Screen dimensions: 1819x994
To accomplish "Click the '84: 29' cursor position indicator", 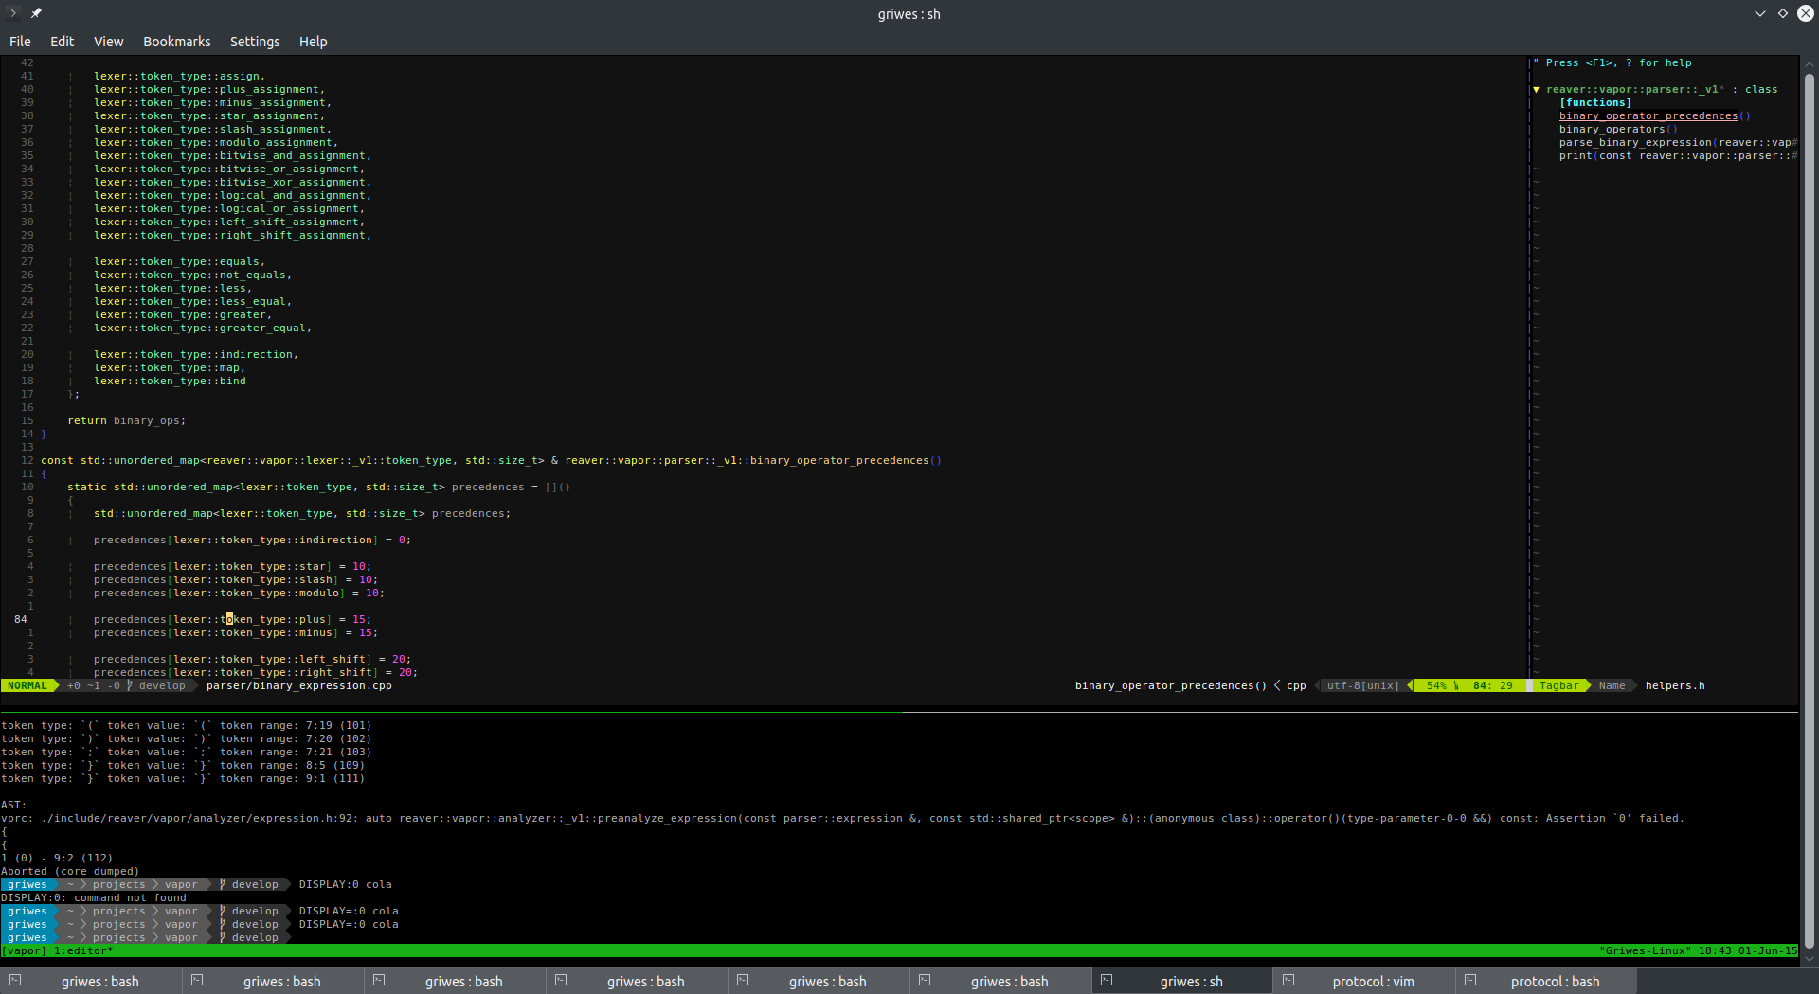I will (1492, 686).
